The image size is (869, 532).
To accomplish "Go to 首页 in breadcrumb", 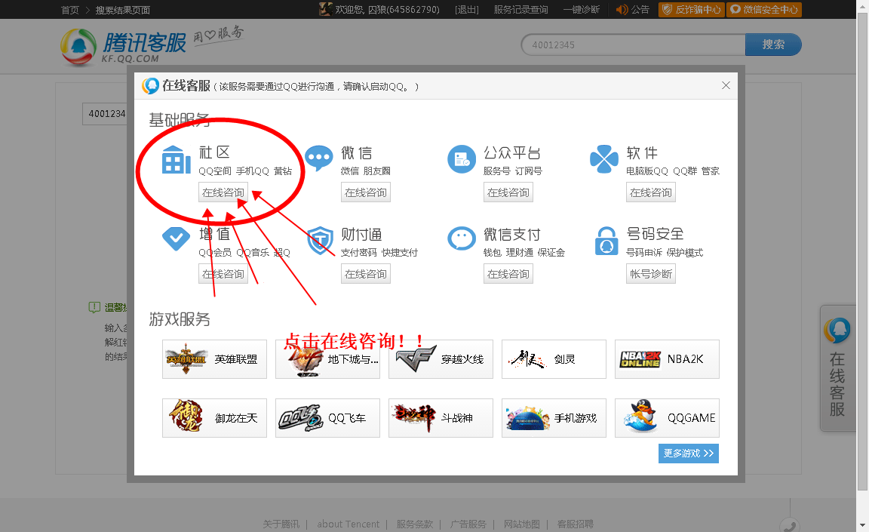I will [x=70, y=10].
